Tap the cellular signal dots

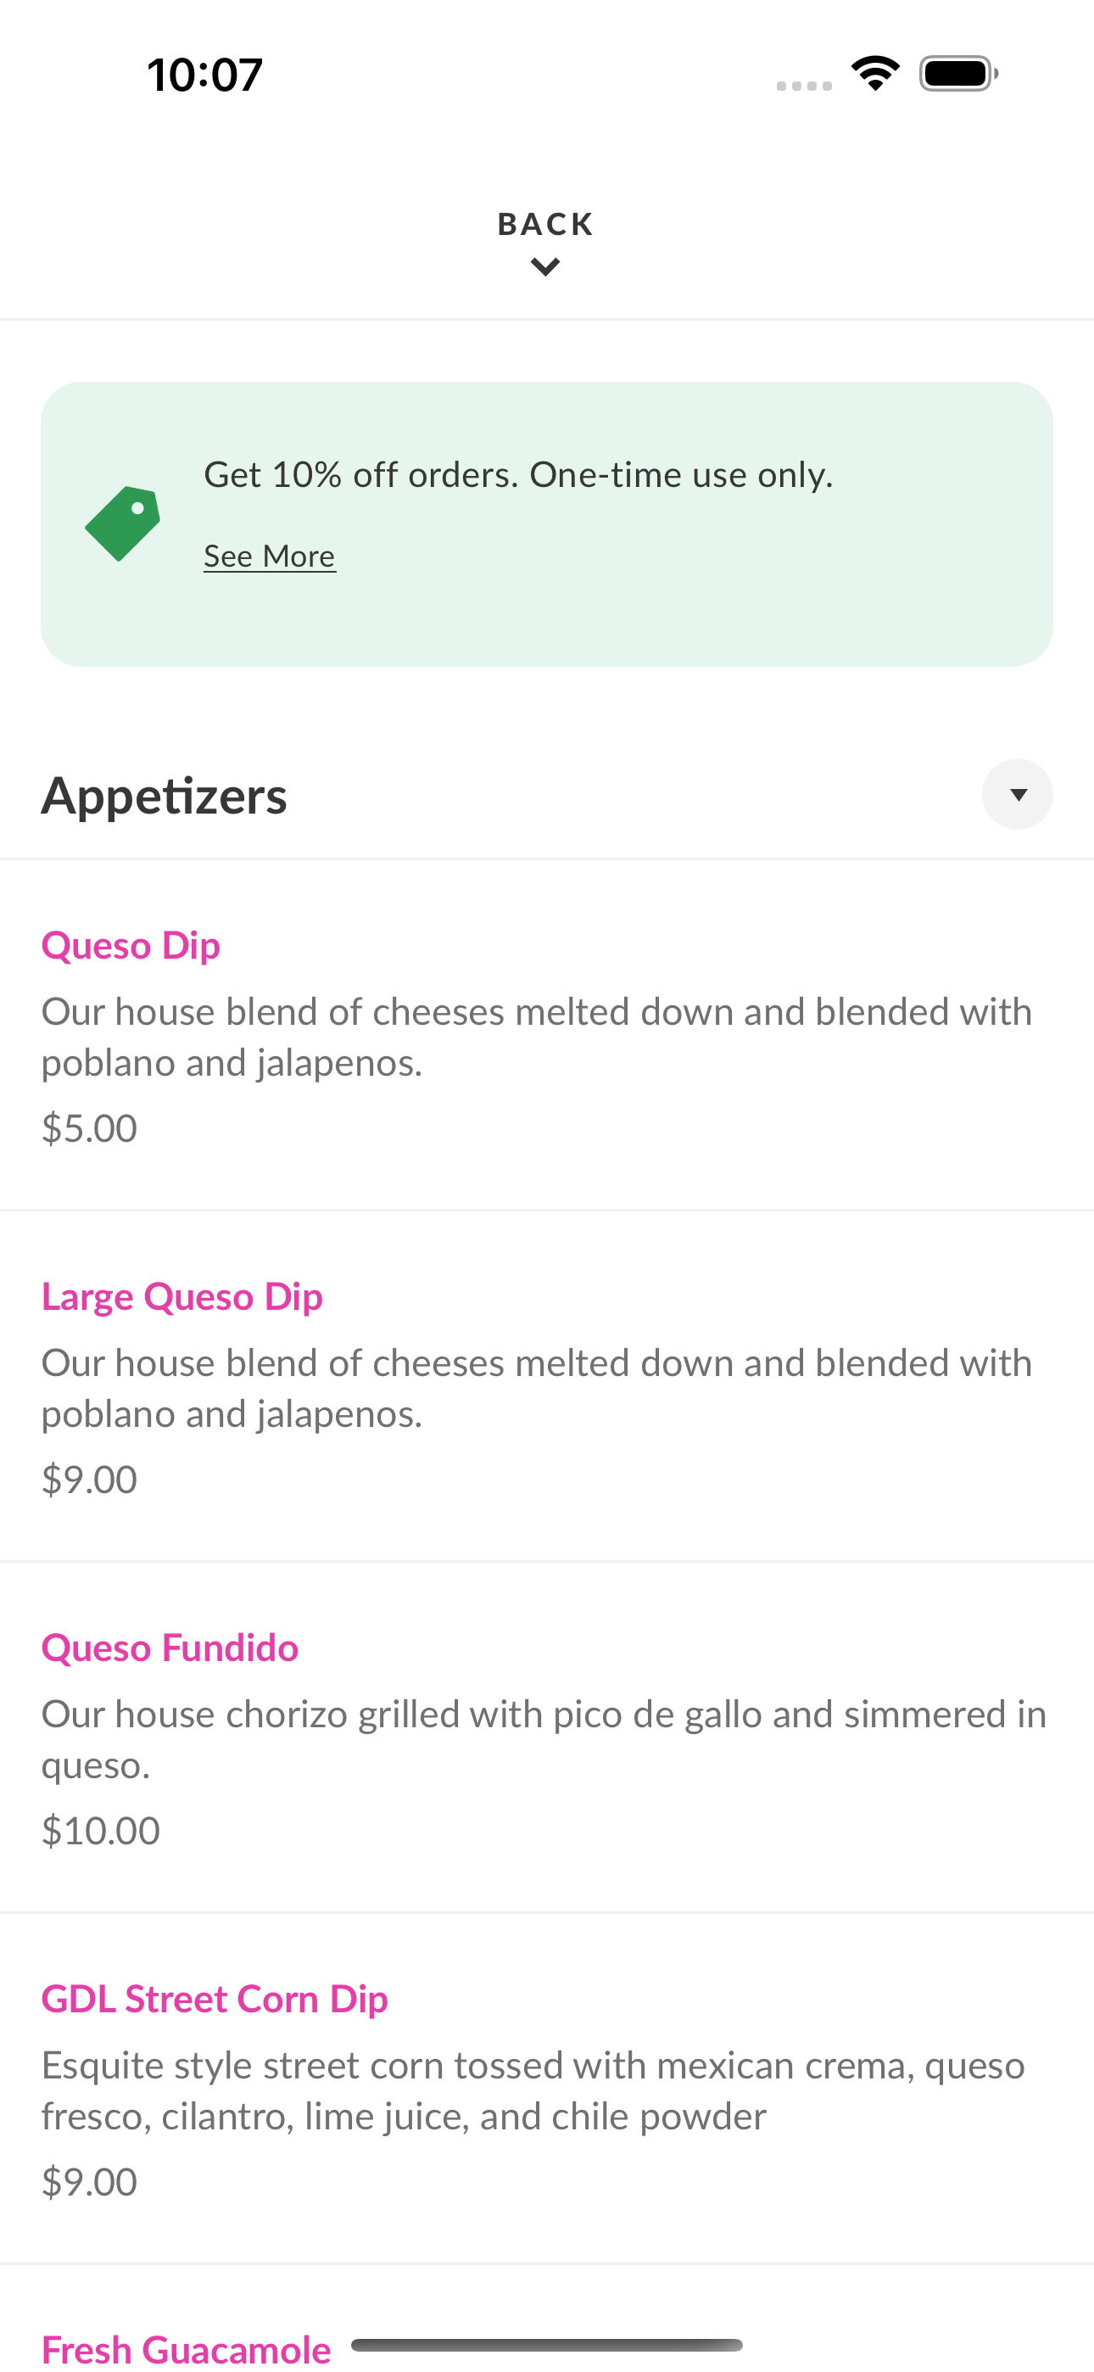point(804,86)
